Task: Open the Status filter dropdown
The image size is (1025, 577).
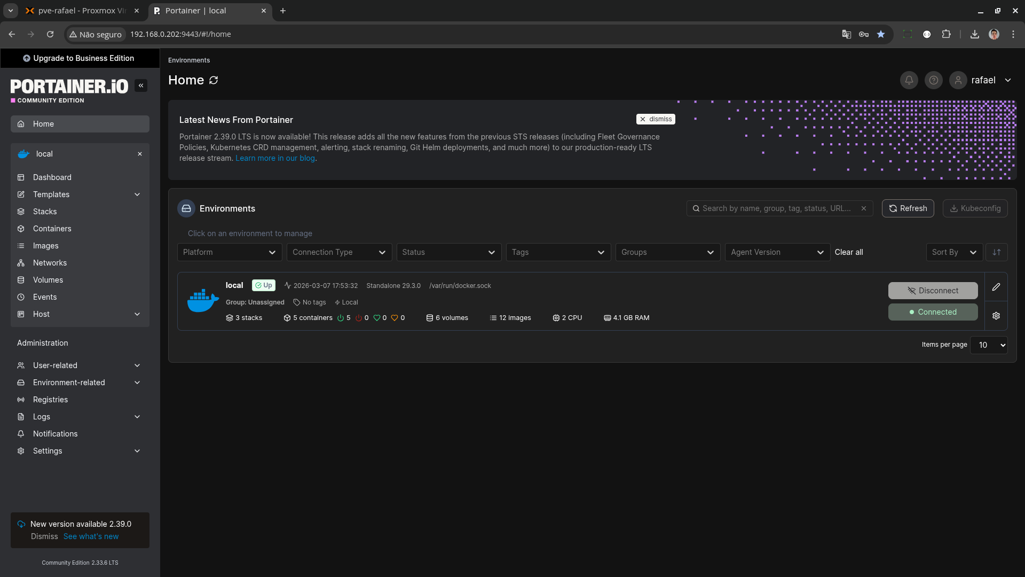Action: tap(449, 252)
